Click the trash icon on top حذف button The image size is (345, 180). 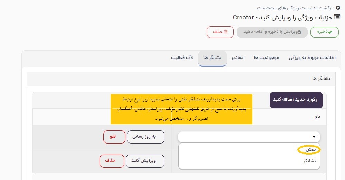click(x=226, y=32)
